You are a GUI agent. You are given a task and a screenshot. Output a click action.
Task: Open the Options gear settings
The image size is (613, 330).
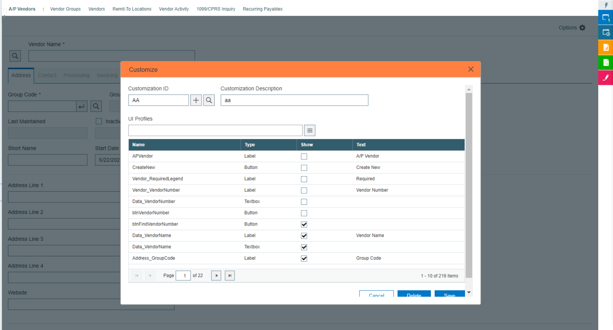tap(582, 27)
